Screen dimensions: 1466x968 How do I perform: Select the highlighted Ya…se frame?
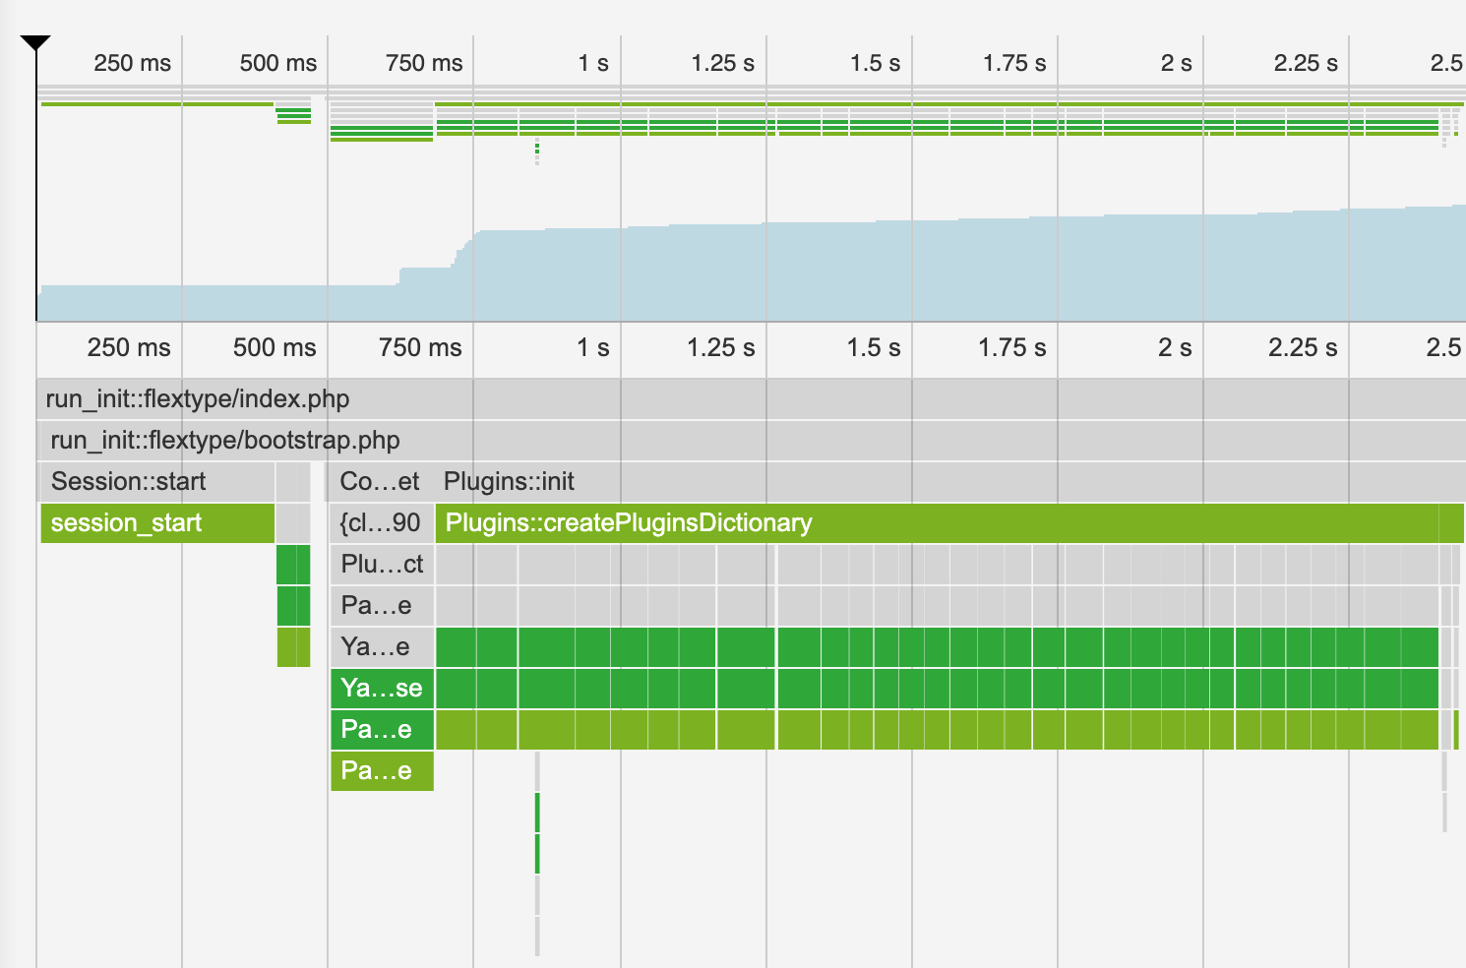pos(382,688)
